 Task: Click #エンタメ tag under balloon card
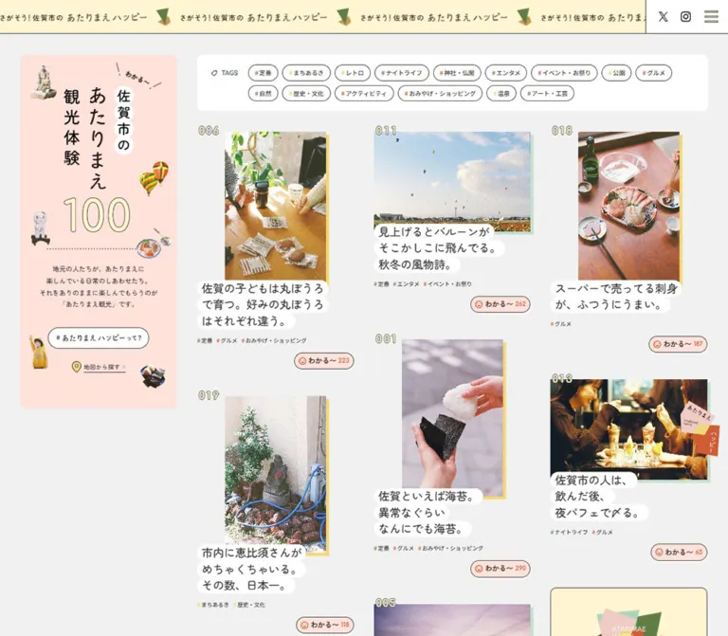point(407,284)
